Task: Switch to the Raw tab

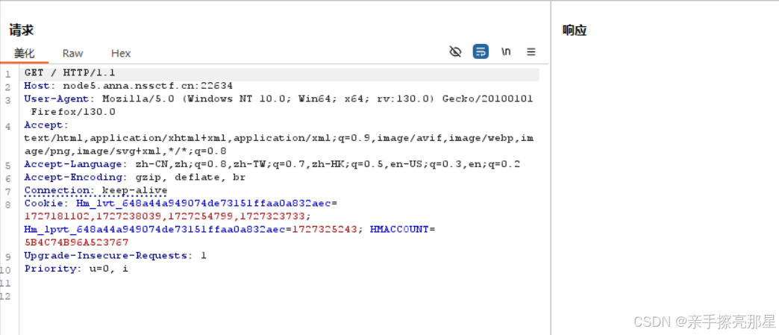Action: pyautogui.click(x=72, y=53)
